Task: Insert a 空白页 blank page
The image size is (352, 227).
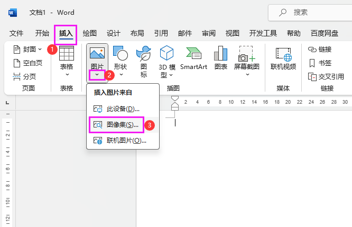Action: pos(28,63)
